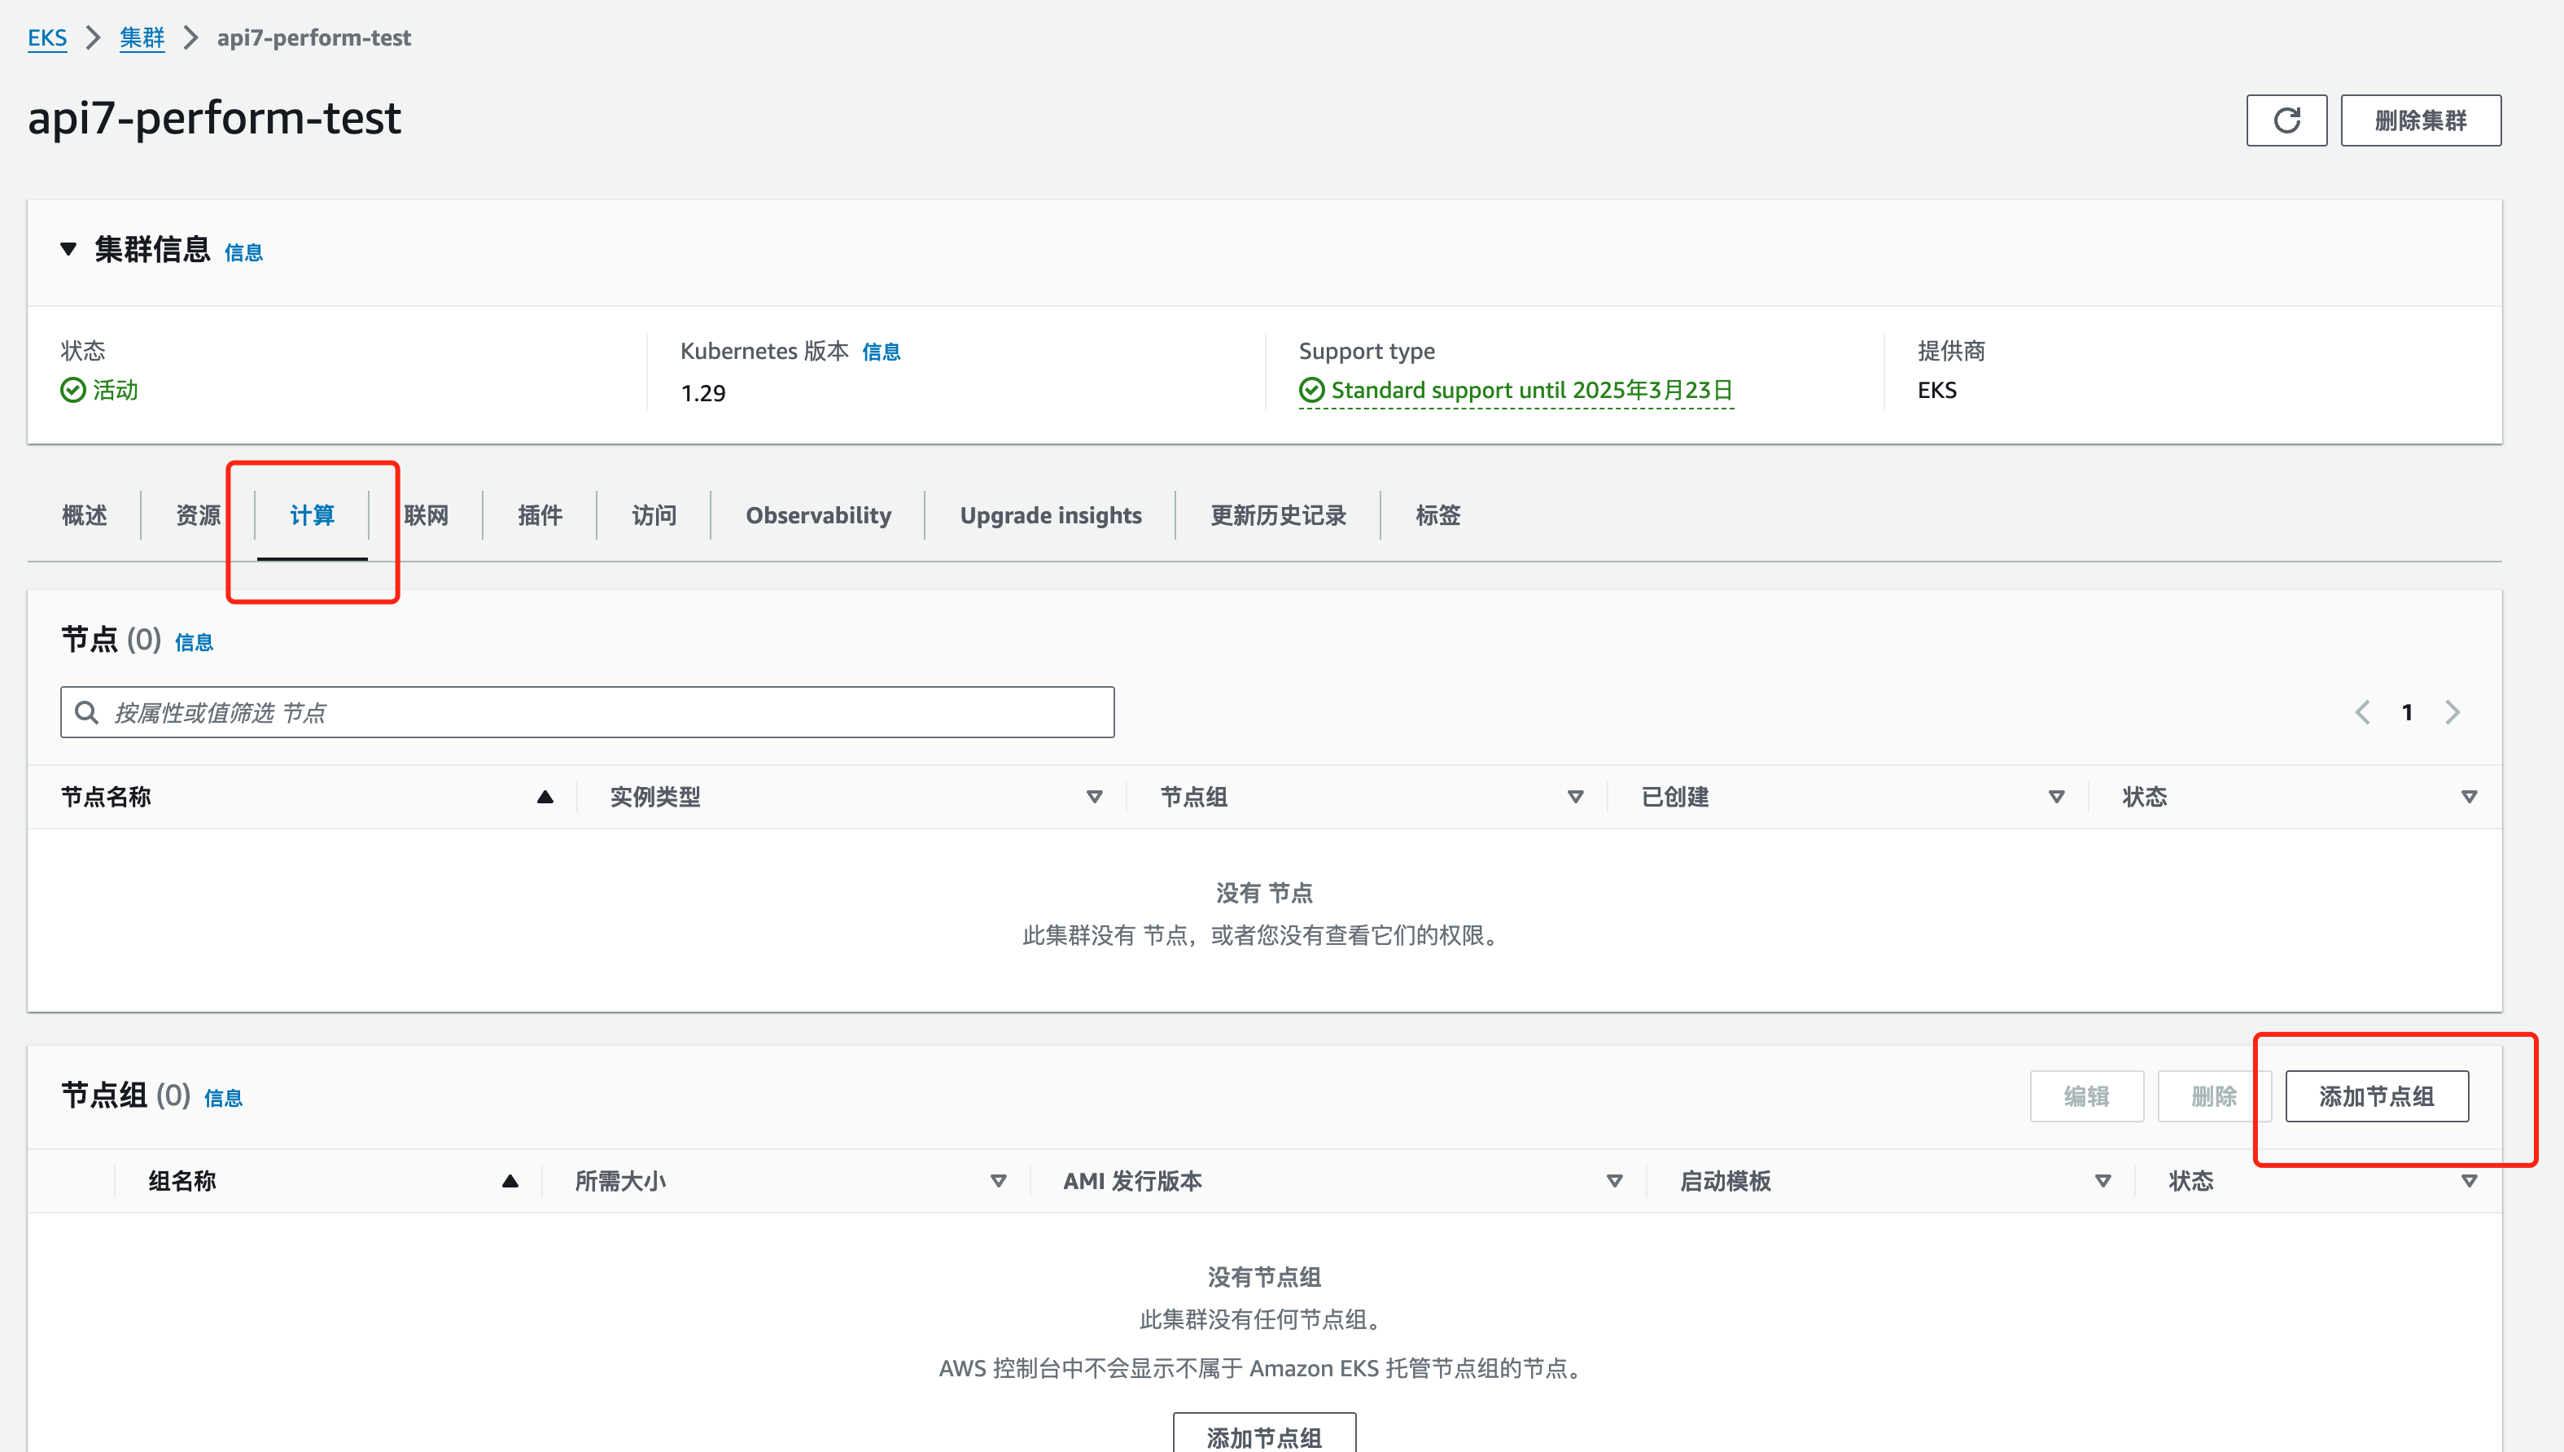Open sort arrow for node group 状态 column
The height and width of the screenshot is (1452, 2564).
pos(2470,1181)
